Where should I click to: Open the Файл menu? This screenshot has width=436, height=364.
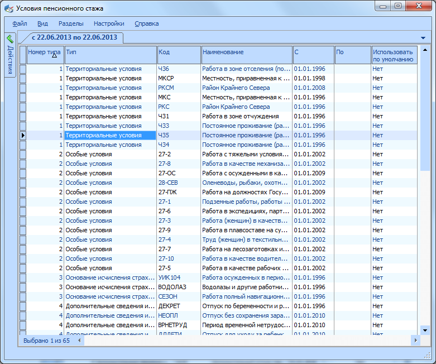coord(20,23)
